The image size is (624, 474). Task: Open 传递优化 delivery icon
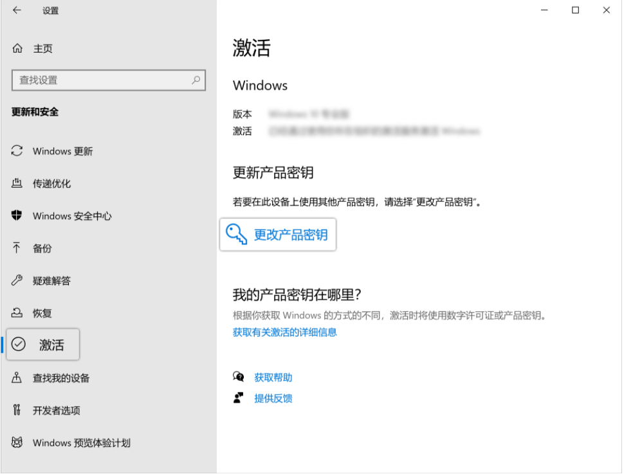(17, 183)
